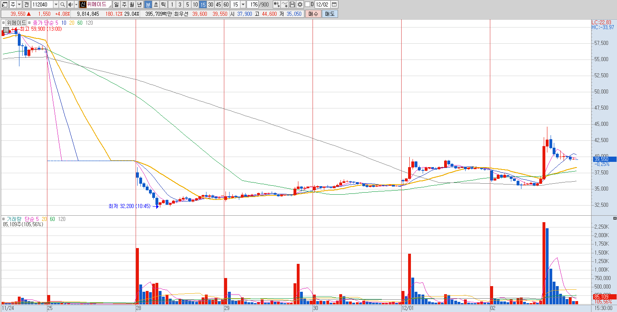Click the HC:-33.97 value text
Screen dimensions: 617x312
602,27
